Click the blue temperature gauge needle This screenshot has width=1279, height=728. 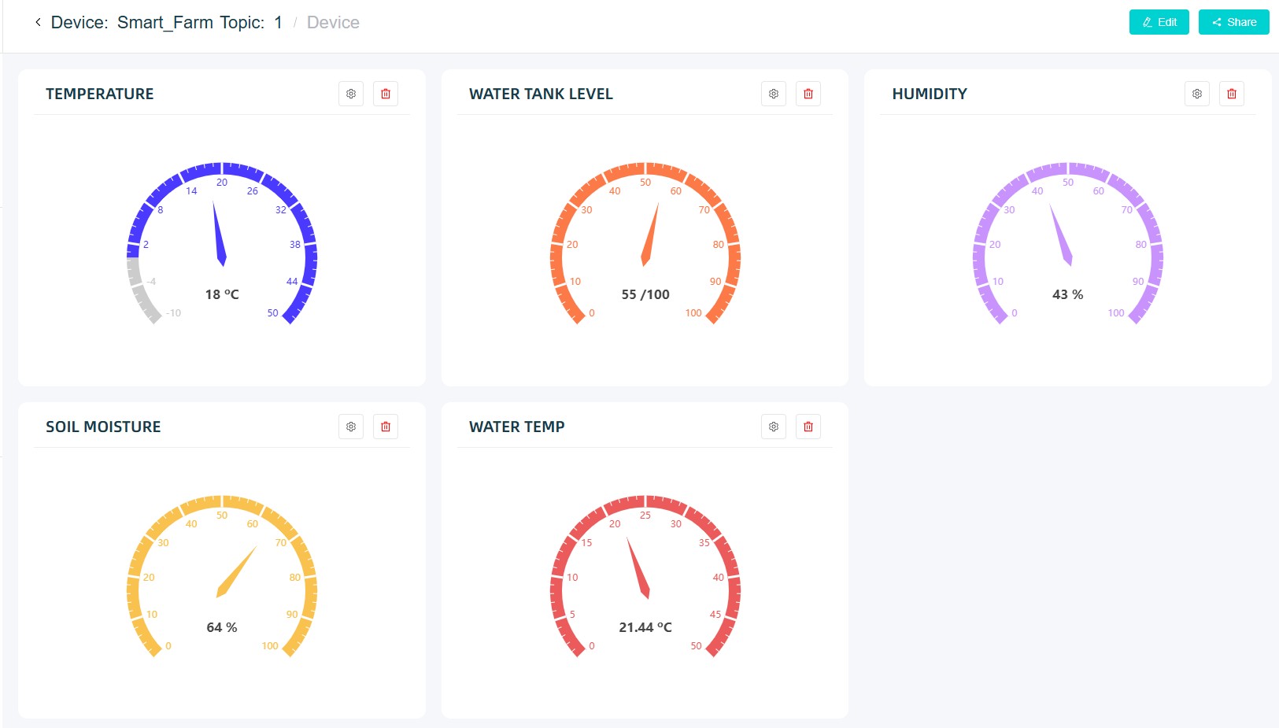click(x=219, y=235)
